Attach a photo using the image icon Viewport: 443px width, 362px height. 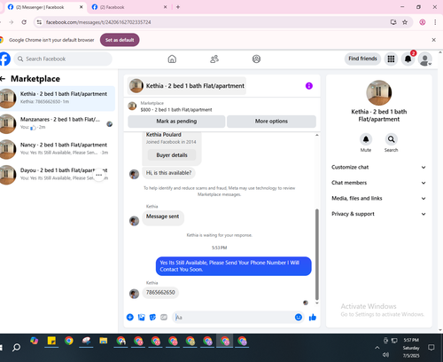[x=142, y=318]
